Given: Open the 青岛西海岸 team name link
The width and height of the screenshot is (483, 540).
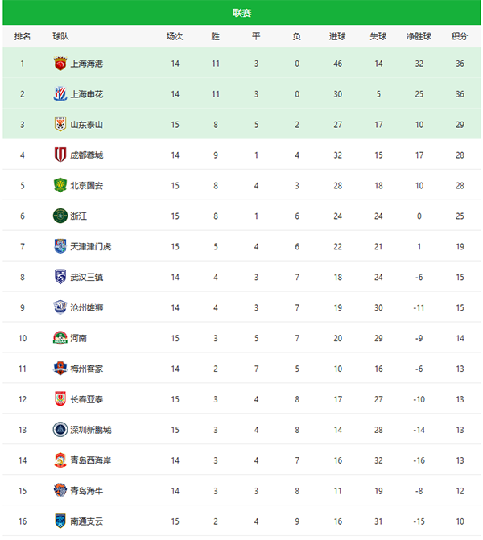Looking at the screenshot, I should point(91,460).
